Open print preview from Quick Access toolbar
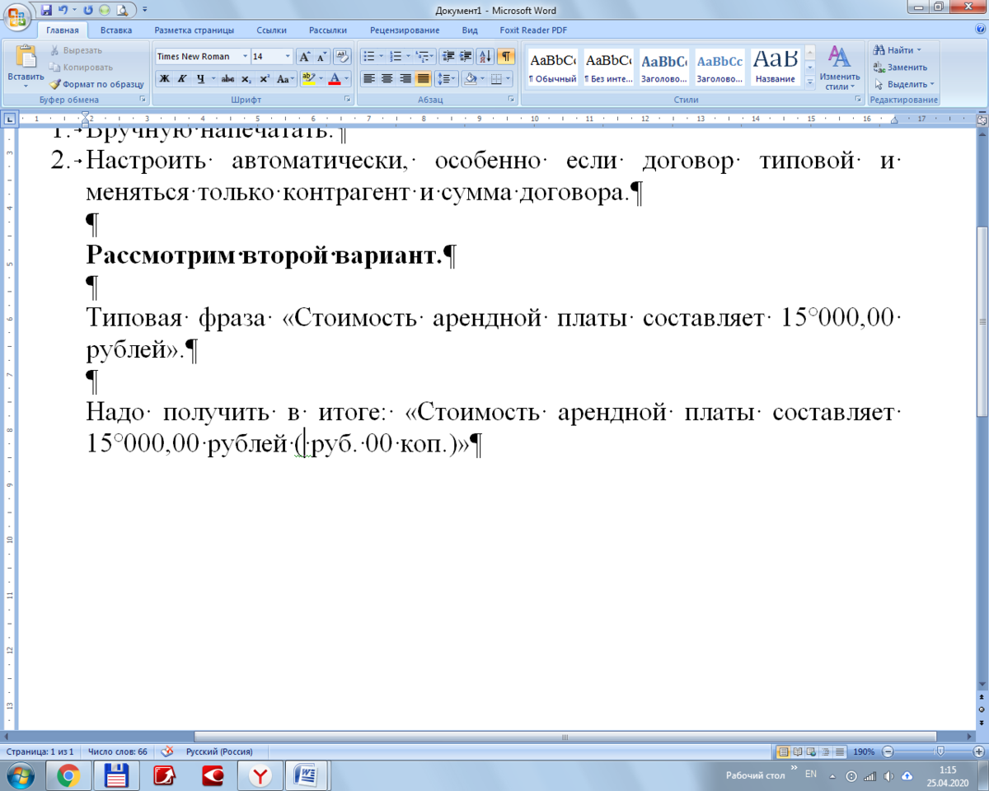 click(122, 11)
